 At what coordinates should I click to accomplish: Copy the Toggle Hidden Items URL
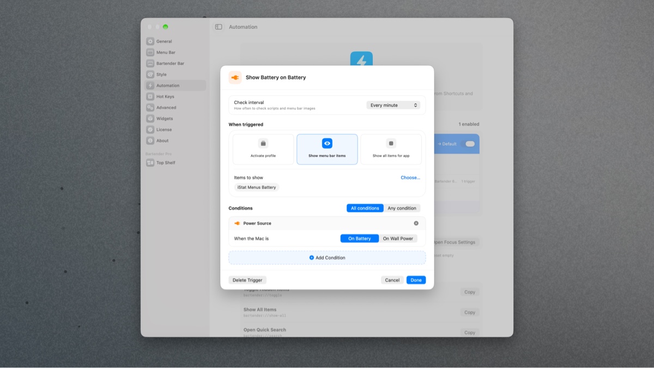470,292
